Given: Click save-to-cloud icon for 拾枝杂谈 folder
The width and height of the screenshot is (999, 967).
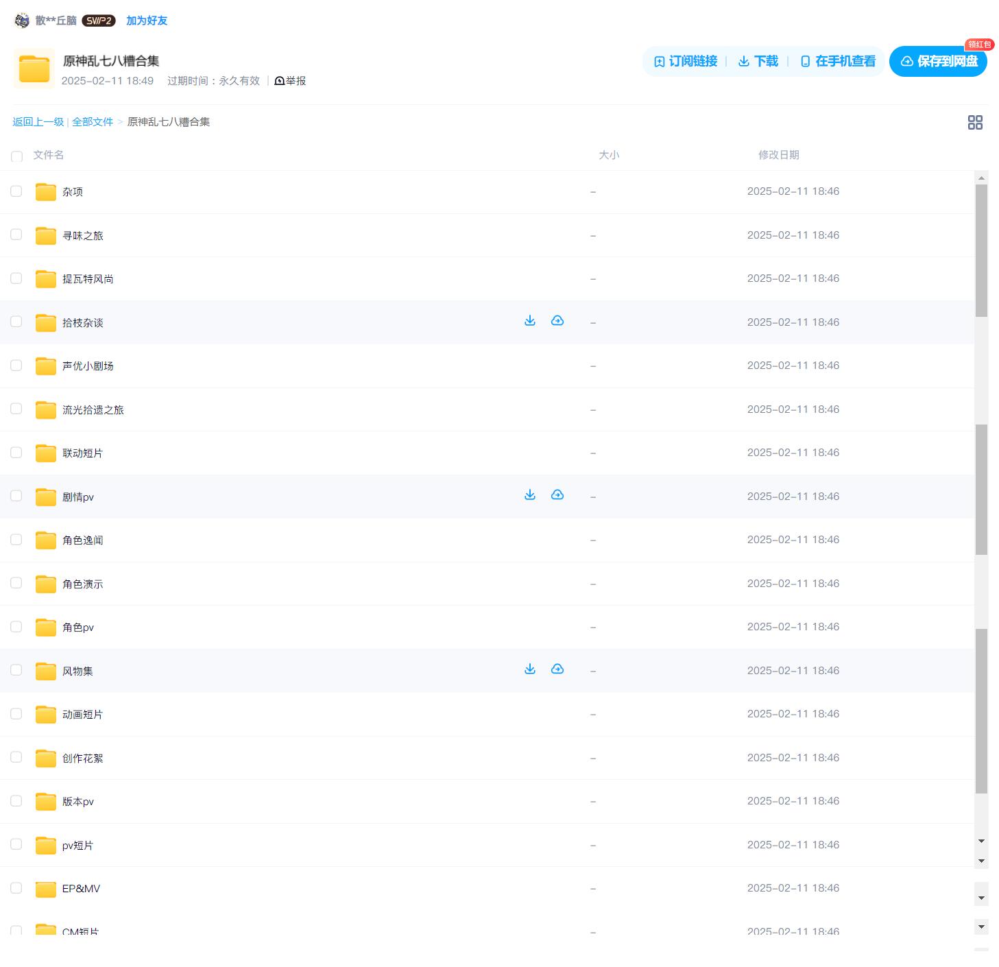Looking at the screenshot, I should (x=557, y=321).
